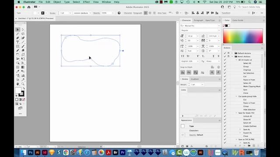Click the Superscript icon in Character panel
This screenshot has height=157, width=280.
(x=198, y=56)
